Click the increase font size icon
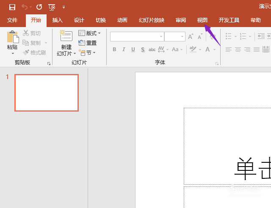The height and width of the screenshot is (208, 271). (191, 36)
